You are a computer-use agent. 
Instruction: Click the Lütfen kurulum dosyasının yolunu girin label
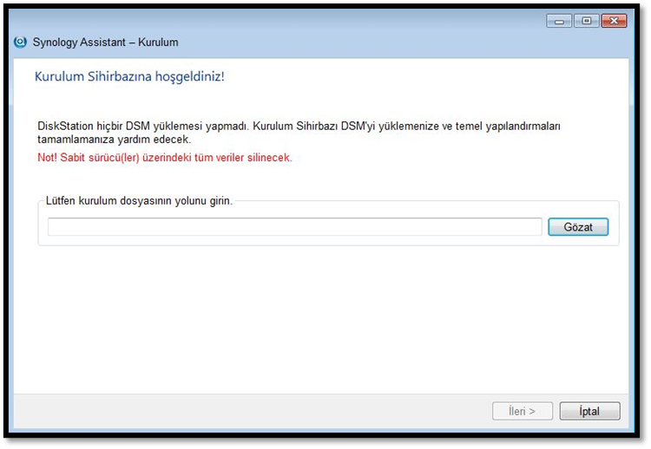point(139,201)
